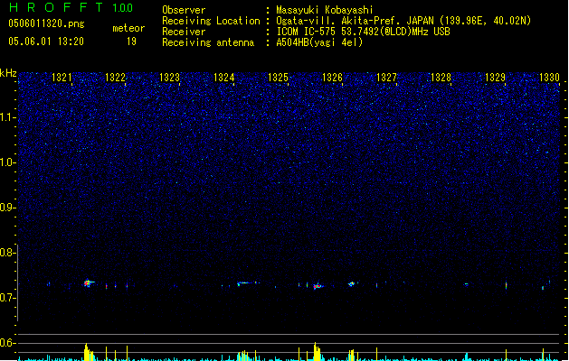Click receiver text ICOM IC-575 53.7492 MHz USB
The height and width of the screenshot is (361, 569).
point(363,32)
